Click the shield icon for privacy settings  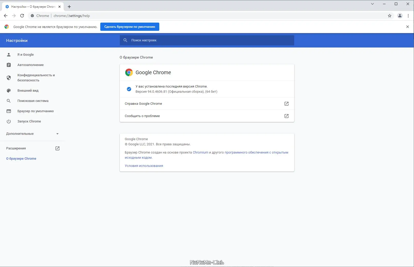click(x=9, y=78)
